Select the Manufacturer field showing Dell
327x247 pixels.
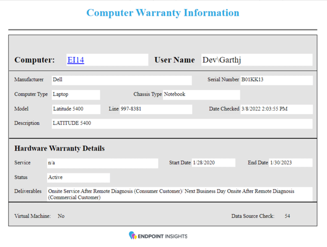click(121, 80)
